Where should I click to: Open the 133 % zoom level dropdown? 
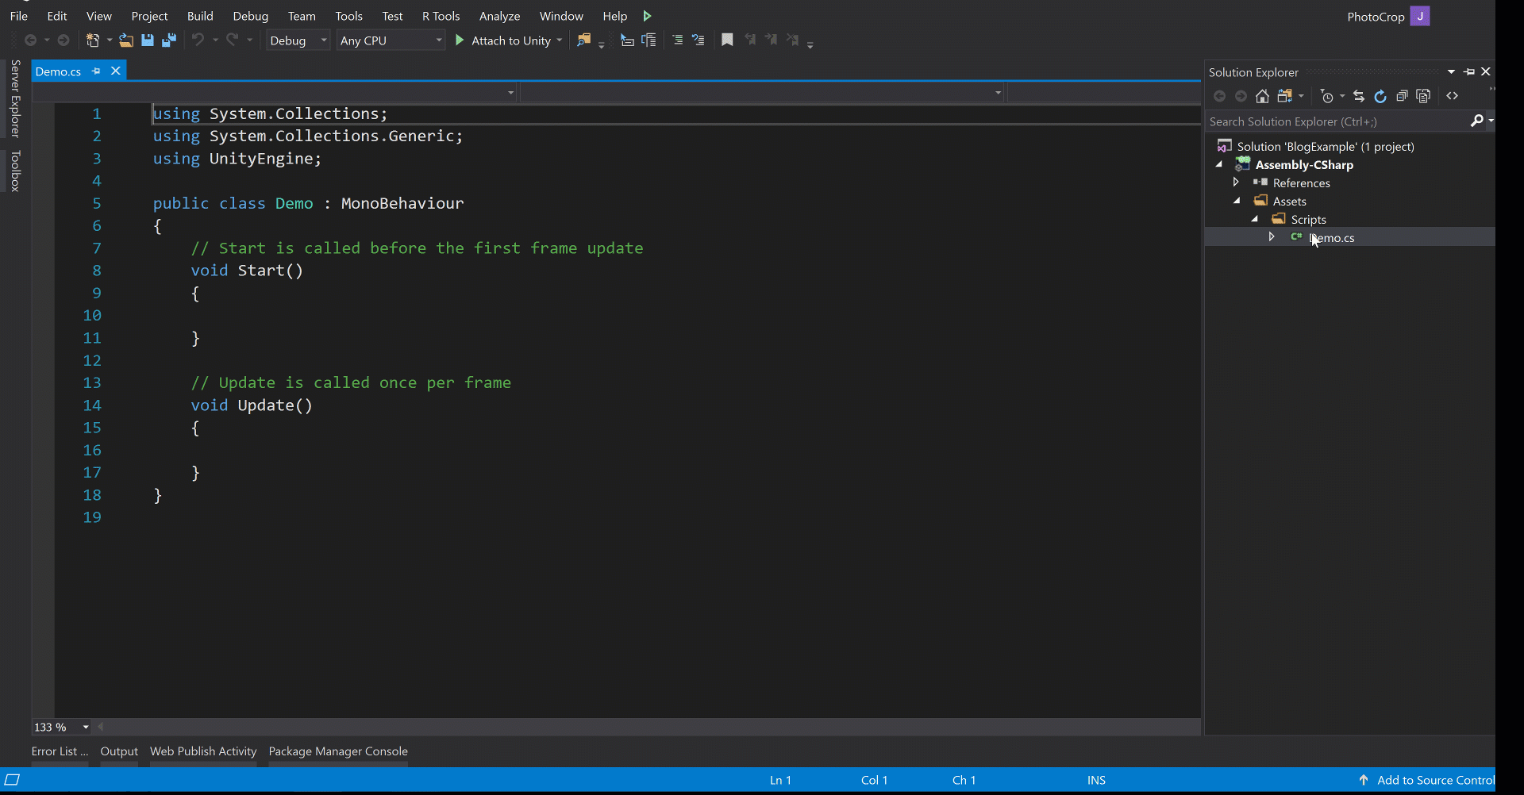click(86, 727)
